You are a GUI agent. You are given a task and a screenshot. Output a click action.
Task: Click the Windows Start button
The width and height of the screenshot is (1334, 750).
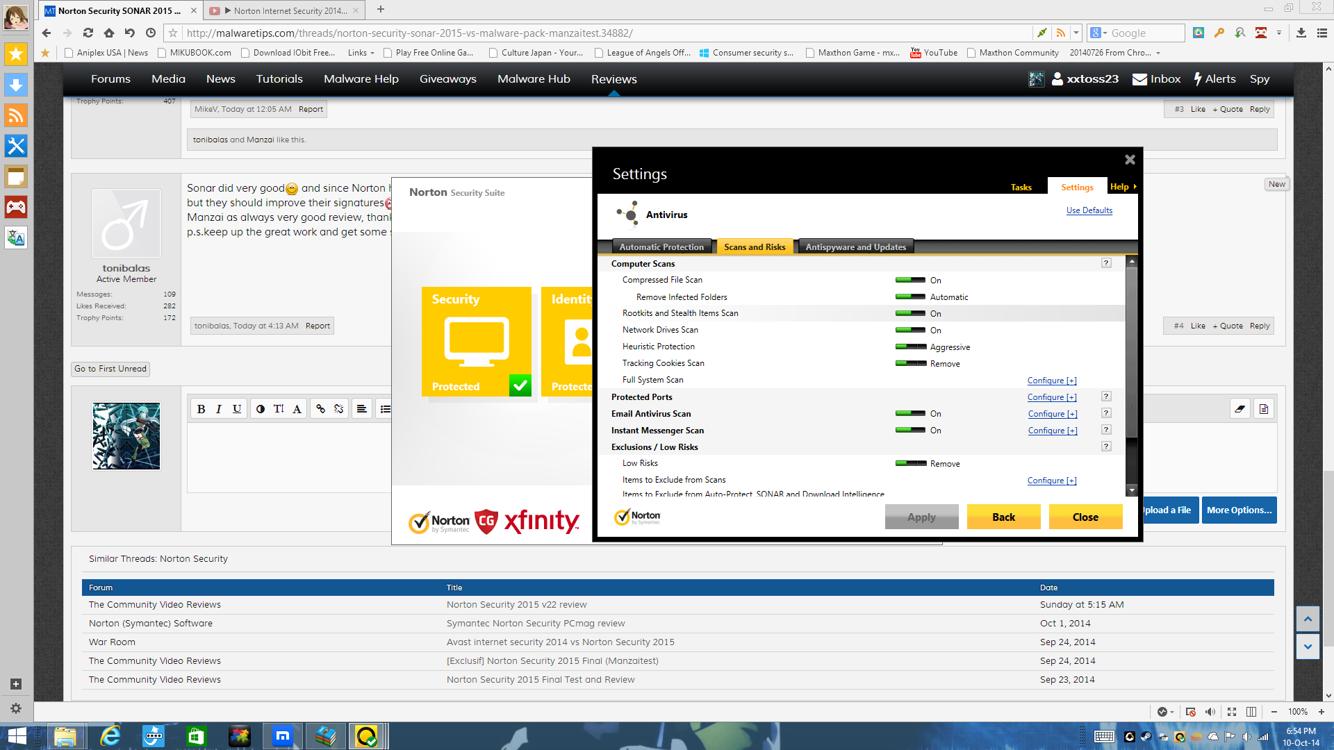[17, 736]
